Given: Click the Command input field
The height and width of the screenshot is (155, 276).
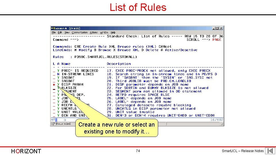Looking at the screenshot, I should click(x=132, y=40).
